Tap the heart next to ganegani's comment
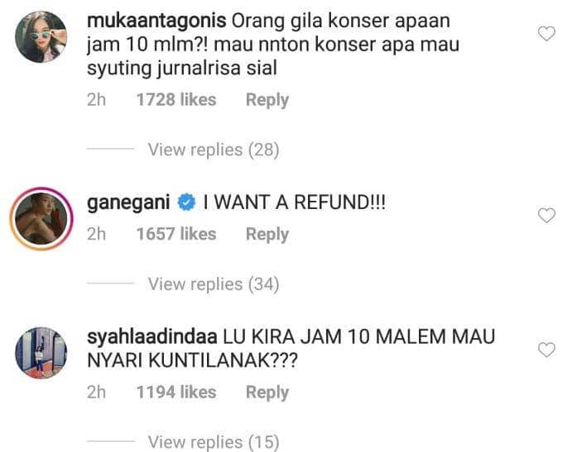Screen dimensions: 572x452 (546, 216)
